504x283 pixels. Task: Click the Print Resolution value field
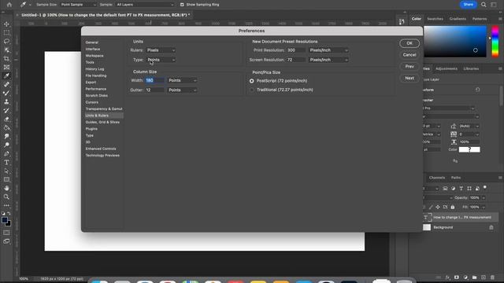(296, 50)
